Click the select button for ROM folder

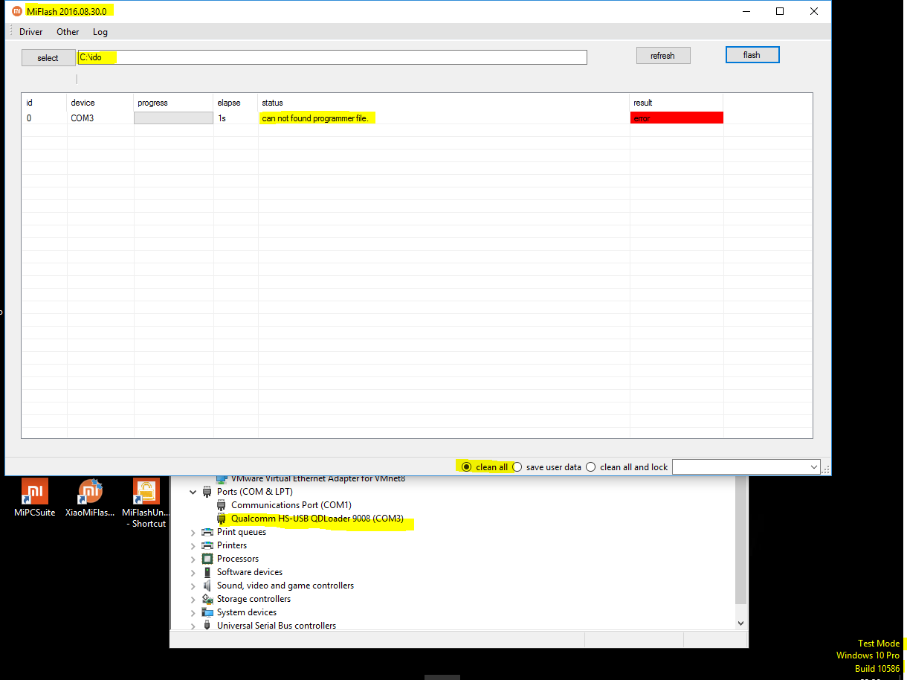pos(48,57)
